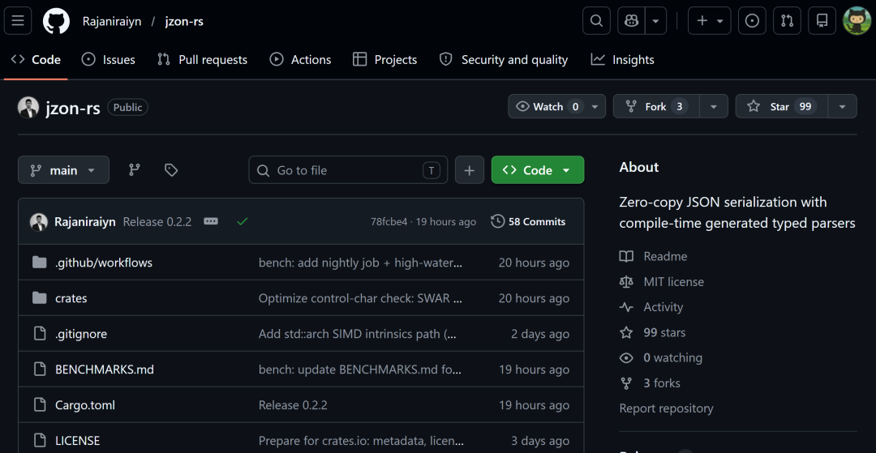Open the main branch selector

pyautogui.click(x=64, y=170)
